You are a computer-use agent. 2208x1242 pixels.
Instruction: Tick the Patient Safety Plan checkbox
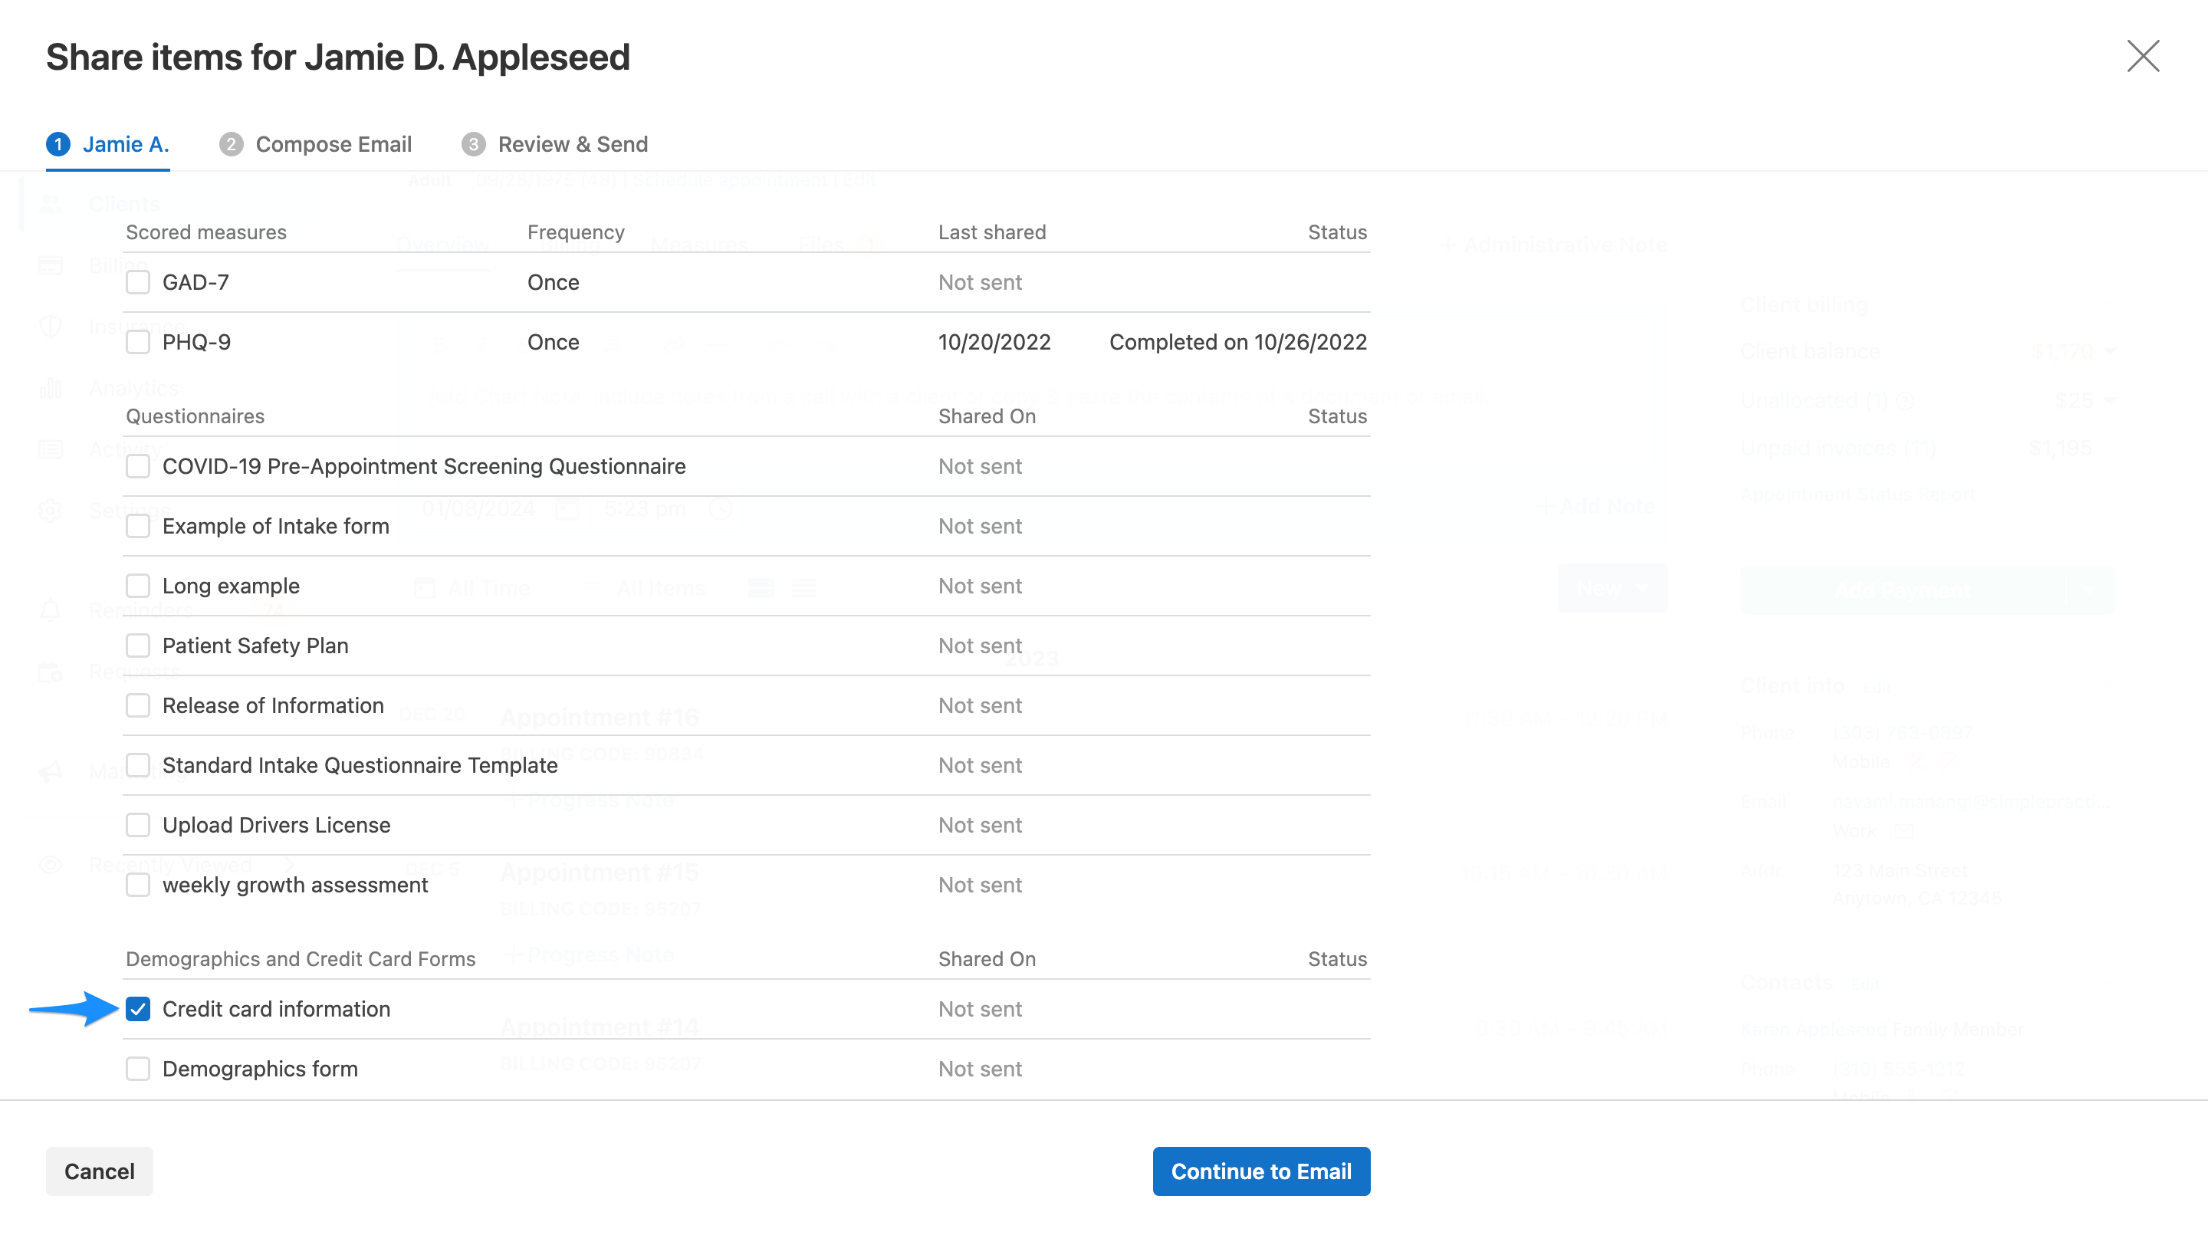[x=138, y=646]
